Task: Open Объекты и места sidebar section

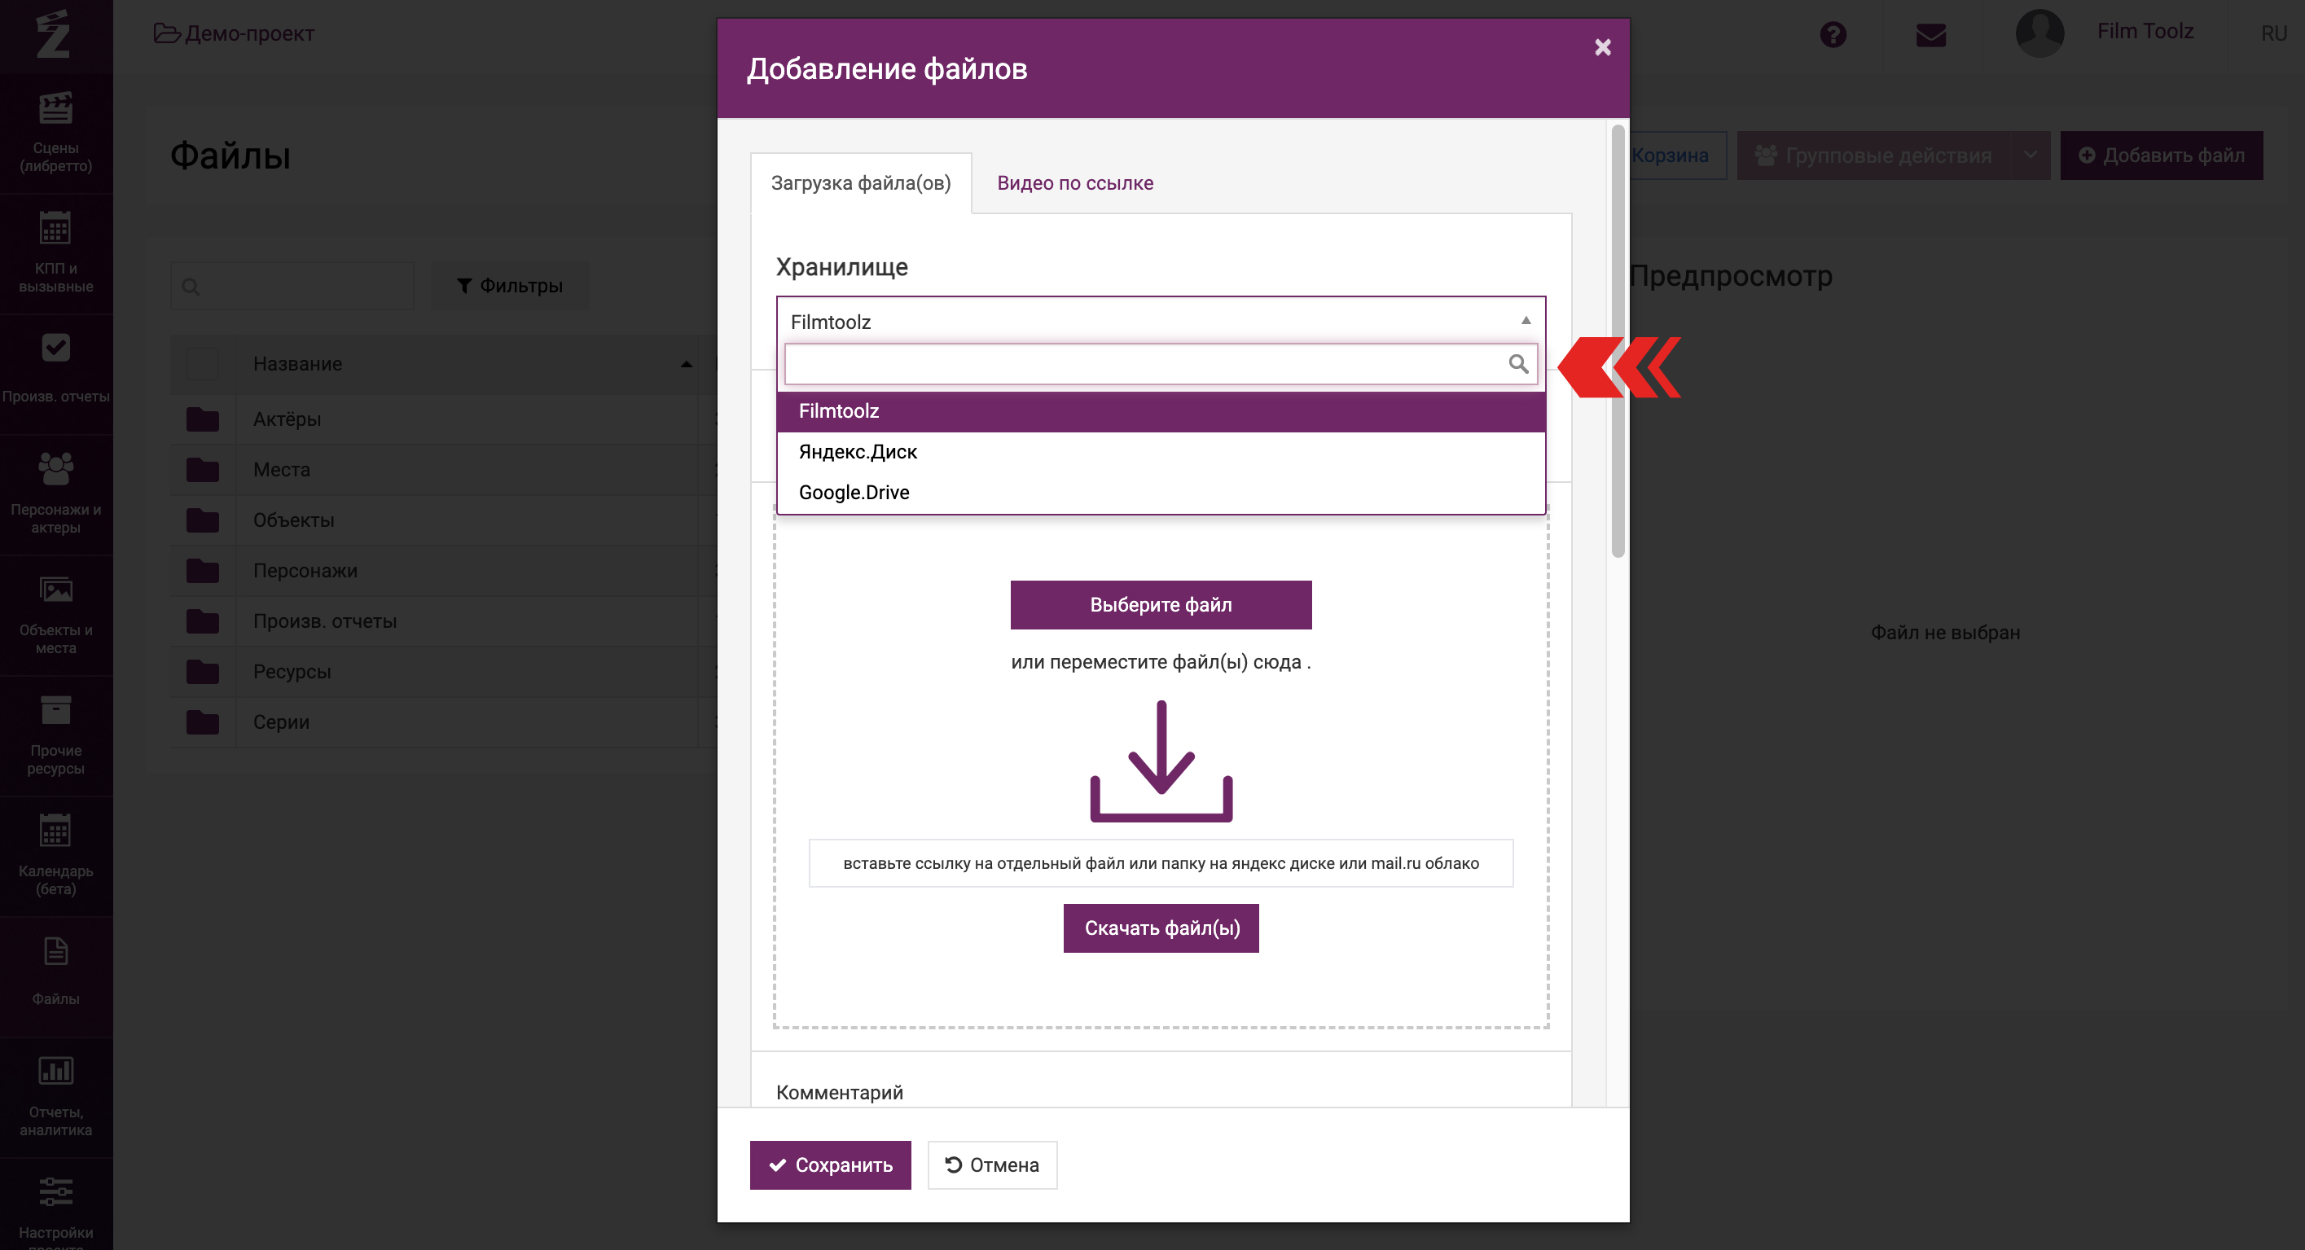Action: (55, 615)
